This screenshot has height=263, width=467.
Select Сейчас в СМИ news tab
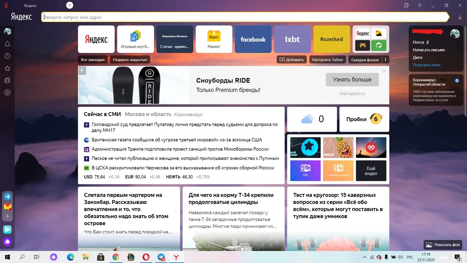pos(102,114)
